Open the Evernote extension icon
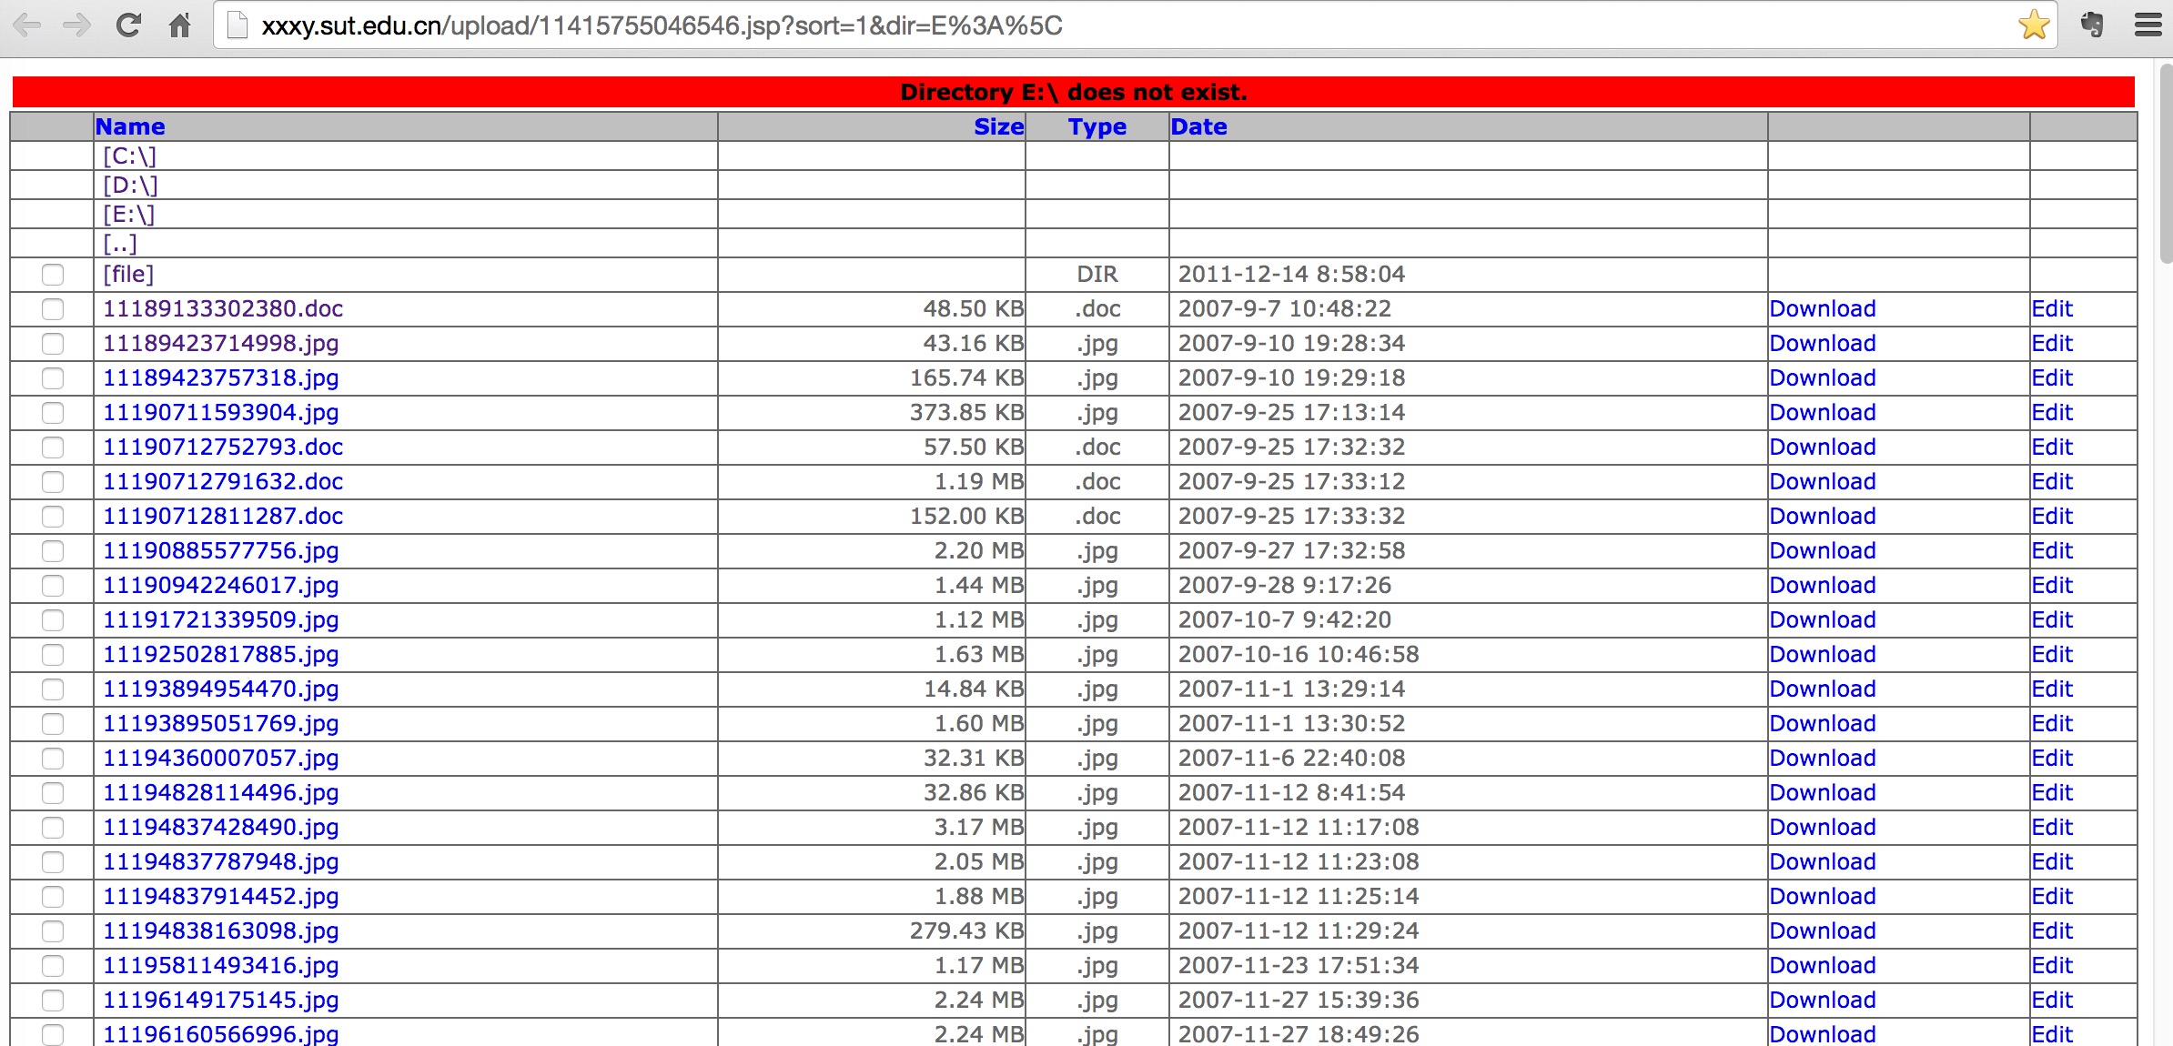Image resolution: width=2173 pixels, height=1046 pixels. click(x=2091, y=25)
